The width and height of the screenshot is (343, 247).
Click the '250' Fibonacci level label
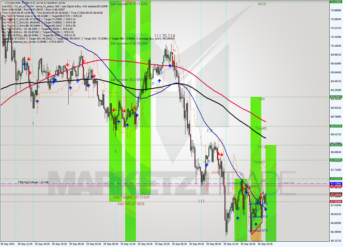coord(262,99)
